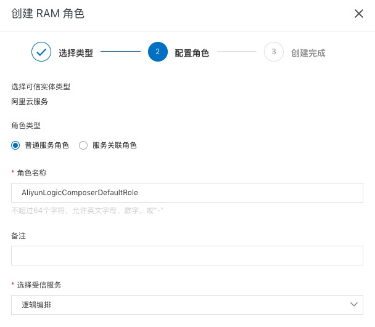
Task: Click the 选择类型 step label
Action: tap(76, 53)
